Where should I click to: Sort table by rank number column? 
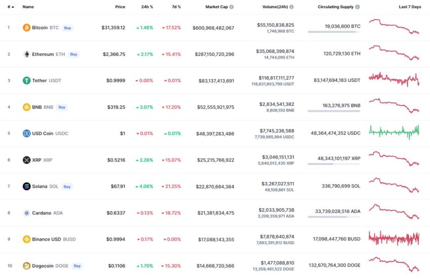pyautogui.click(x=11, y=7)
